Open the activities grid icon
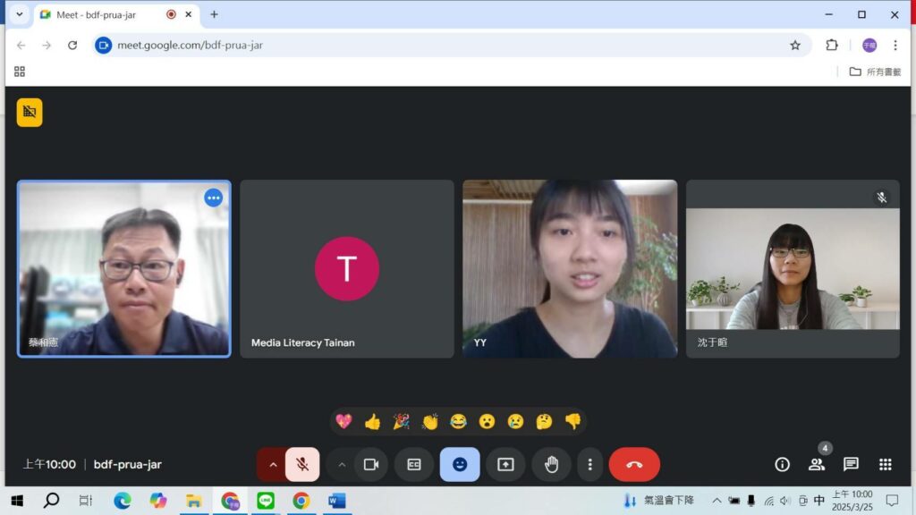The image size is (916, 515). tap(885, 465)
